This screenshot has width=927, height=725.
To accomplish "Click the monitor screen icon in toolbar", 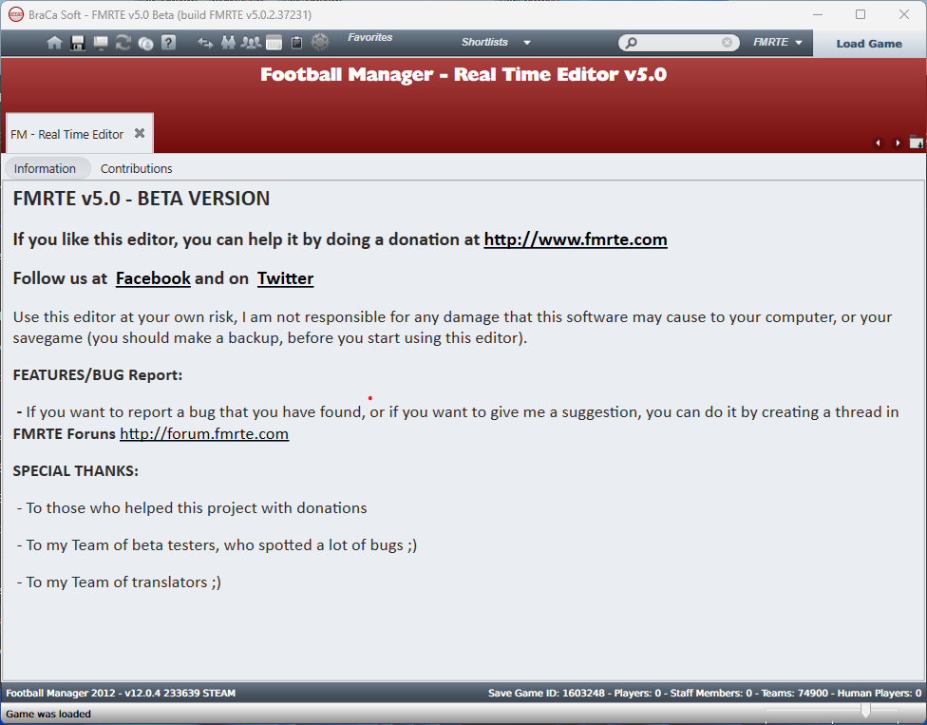I will 101,43.
